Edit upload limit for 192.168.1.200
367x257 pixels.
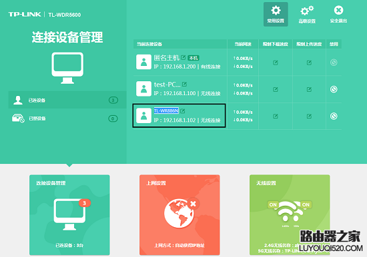coord(309,63)
